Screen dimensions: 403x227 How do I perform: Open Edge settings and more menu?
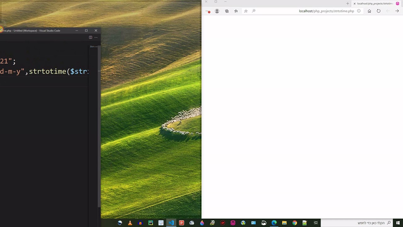click(208, 11)
